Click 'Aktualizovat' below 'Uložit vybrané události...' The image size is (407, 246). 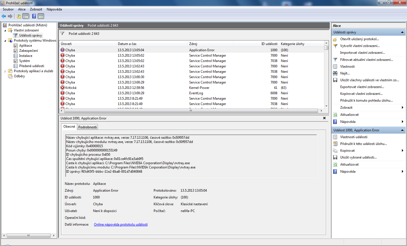349,164
